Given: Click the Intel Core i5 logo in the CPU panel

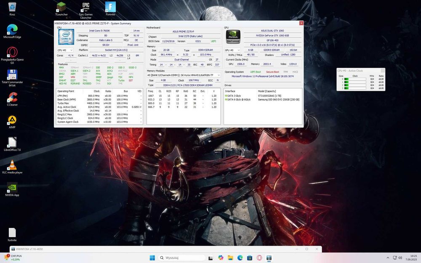Looking at the screenshot, I should point(66,37).
